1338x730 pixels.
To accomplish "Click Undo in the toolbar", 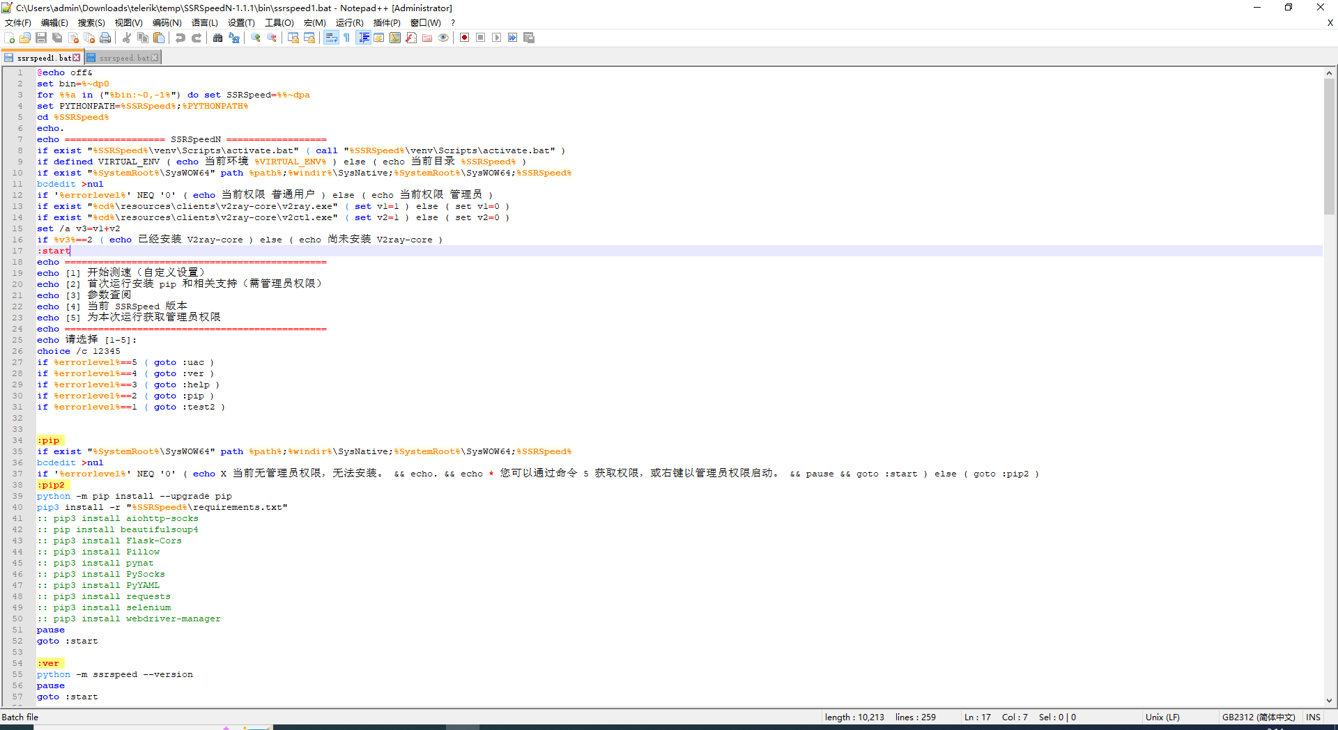I will [x=181, y=38].
